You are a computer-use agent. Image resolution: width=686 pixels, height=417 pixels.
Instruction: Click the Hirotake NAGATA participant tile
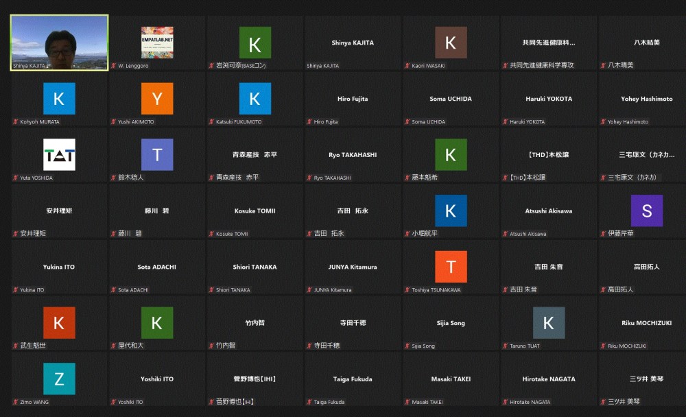[x=549, y=379]
